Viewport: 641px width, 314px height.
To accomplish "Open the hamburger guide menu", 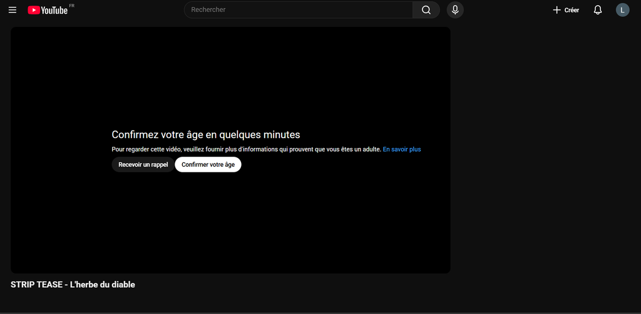I will [13, 10].
